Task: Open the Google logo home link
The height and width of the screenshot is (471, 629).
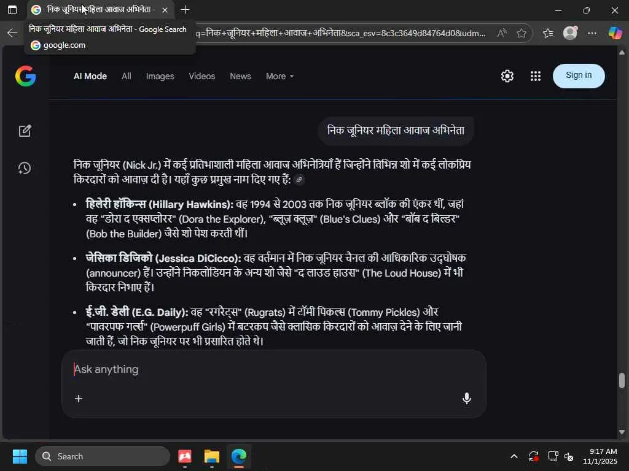Action: point(26,76)
